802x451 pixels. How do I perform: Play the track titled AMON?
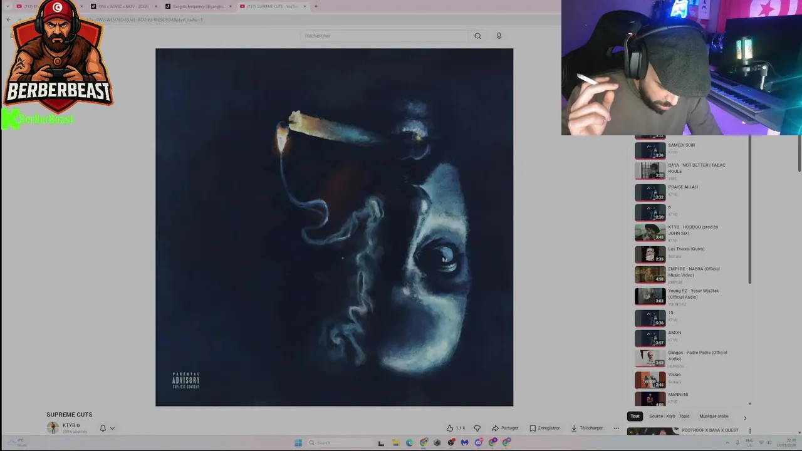click(674, 333)
